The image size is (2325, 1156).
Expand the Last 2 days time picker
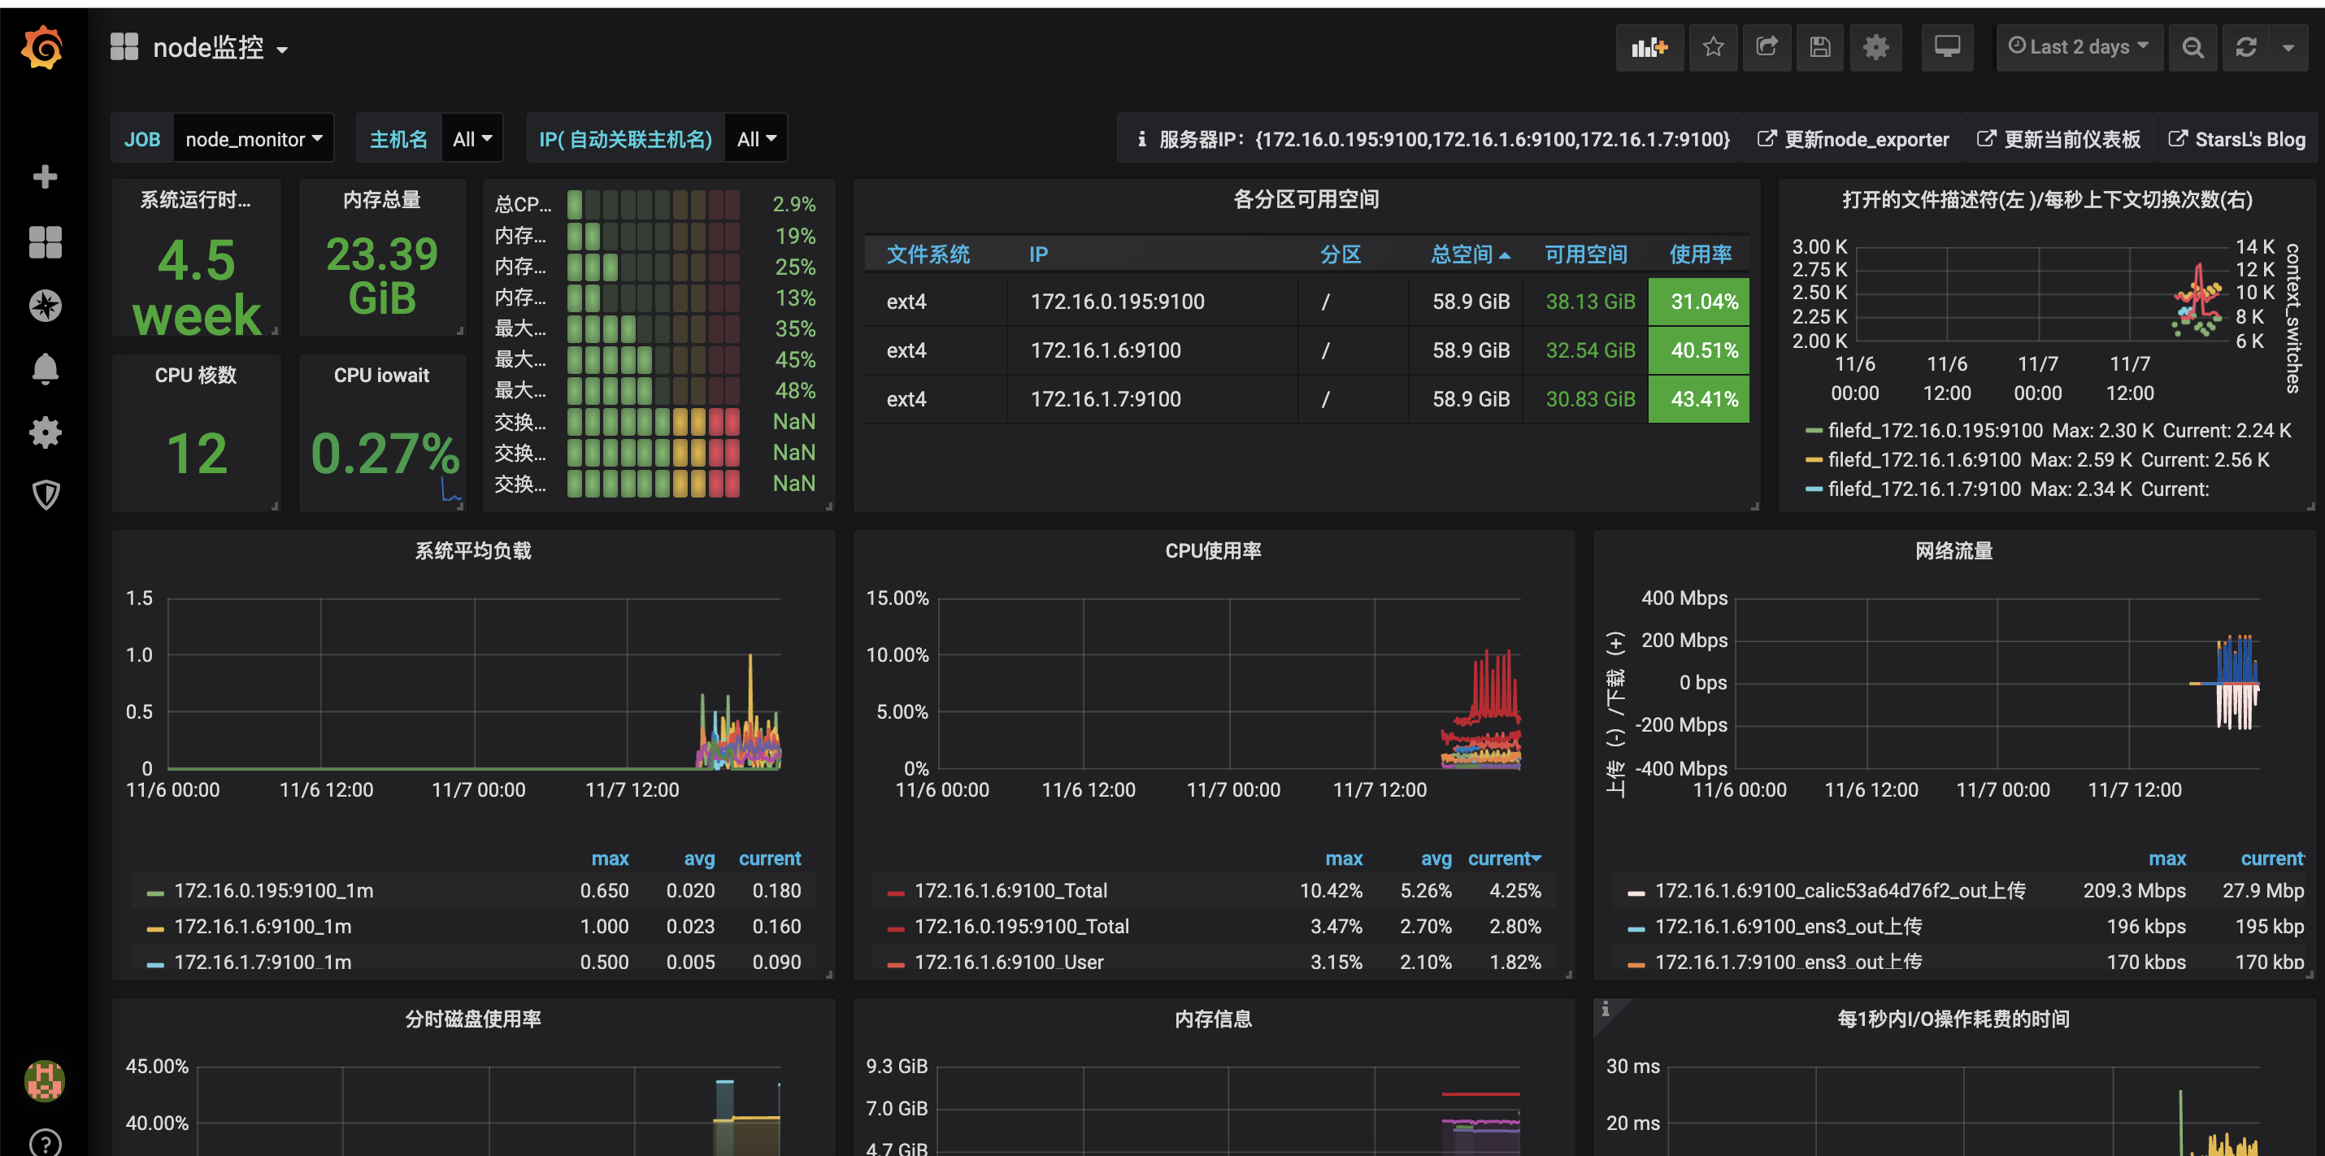click(x=2078, y=47)
